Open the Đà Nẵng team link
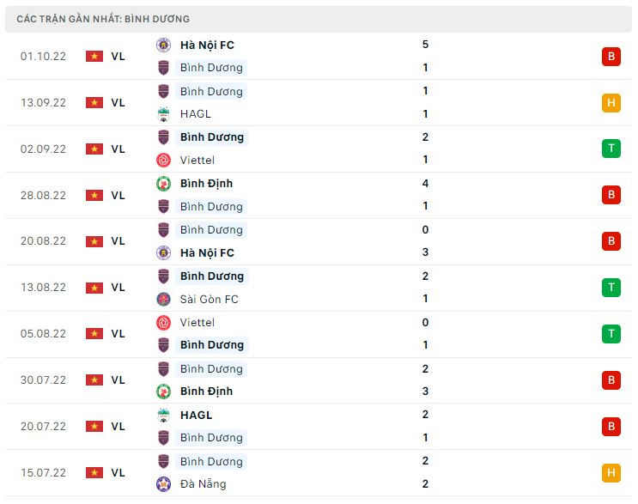The height and width of the screenshot is (504, 638). (204, 483)
